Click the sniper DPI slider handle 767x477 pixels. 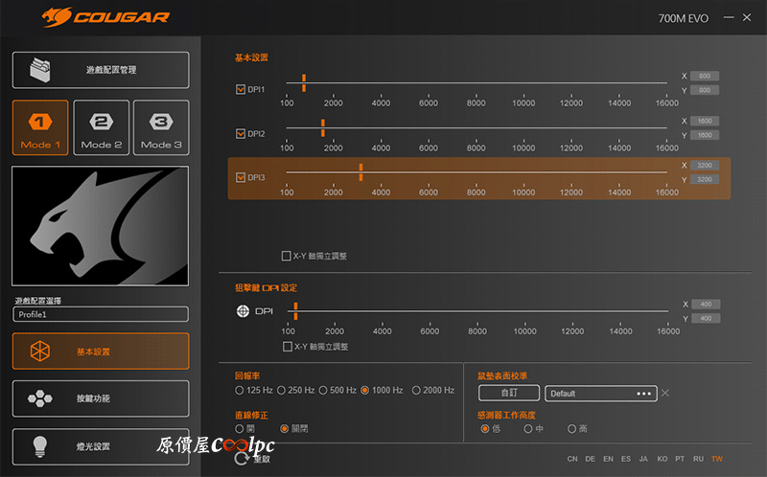tap(295, 311)
